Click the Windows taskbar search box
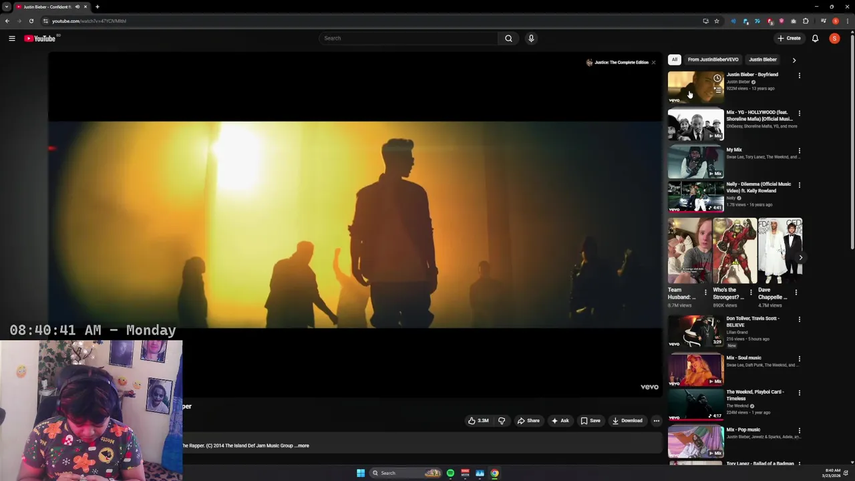 [405, 473]
